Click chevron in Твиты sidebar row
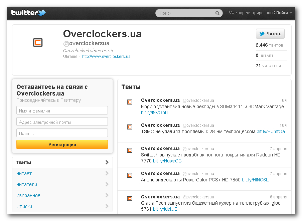302x221 pixels. click(107, 162)
